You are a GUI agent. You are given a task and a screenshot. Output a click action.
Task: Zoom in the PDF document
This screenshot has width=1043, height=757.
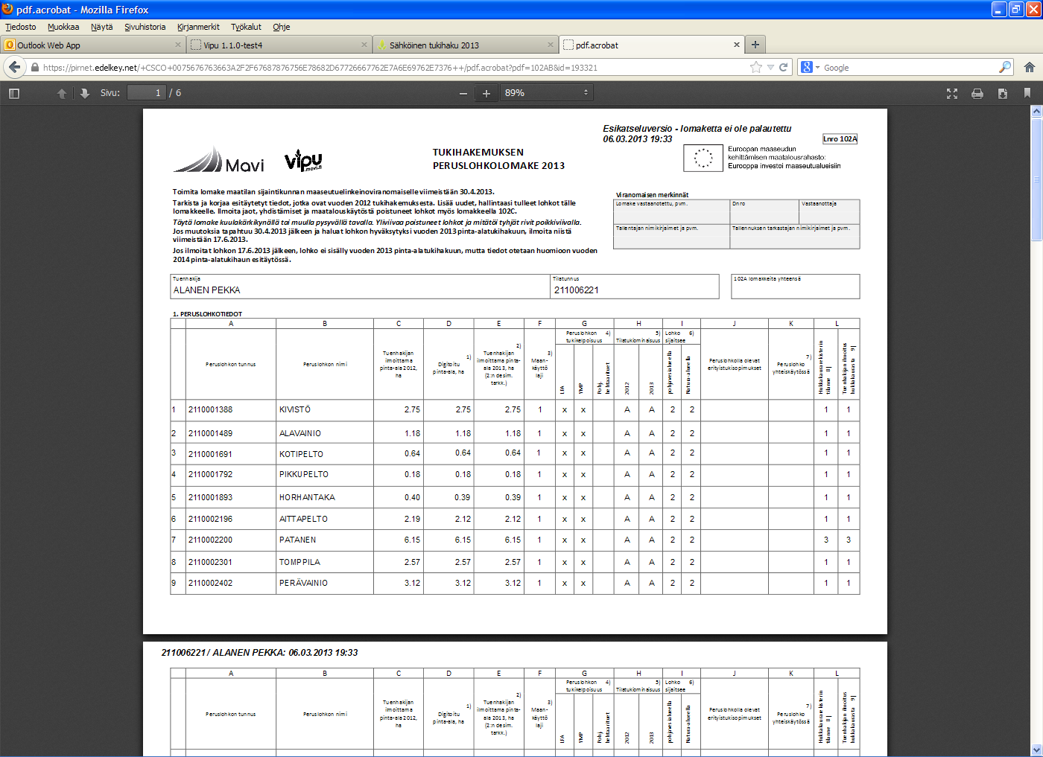pyautogui.click(x=486, y=93)
